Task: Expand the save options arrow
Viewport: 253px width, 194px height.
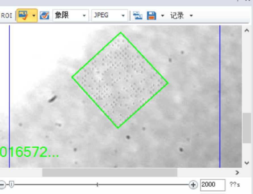Action: pos(163,16)
